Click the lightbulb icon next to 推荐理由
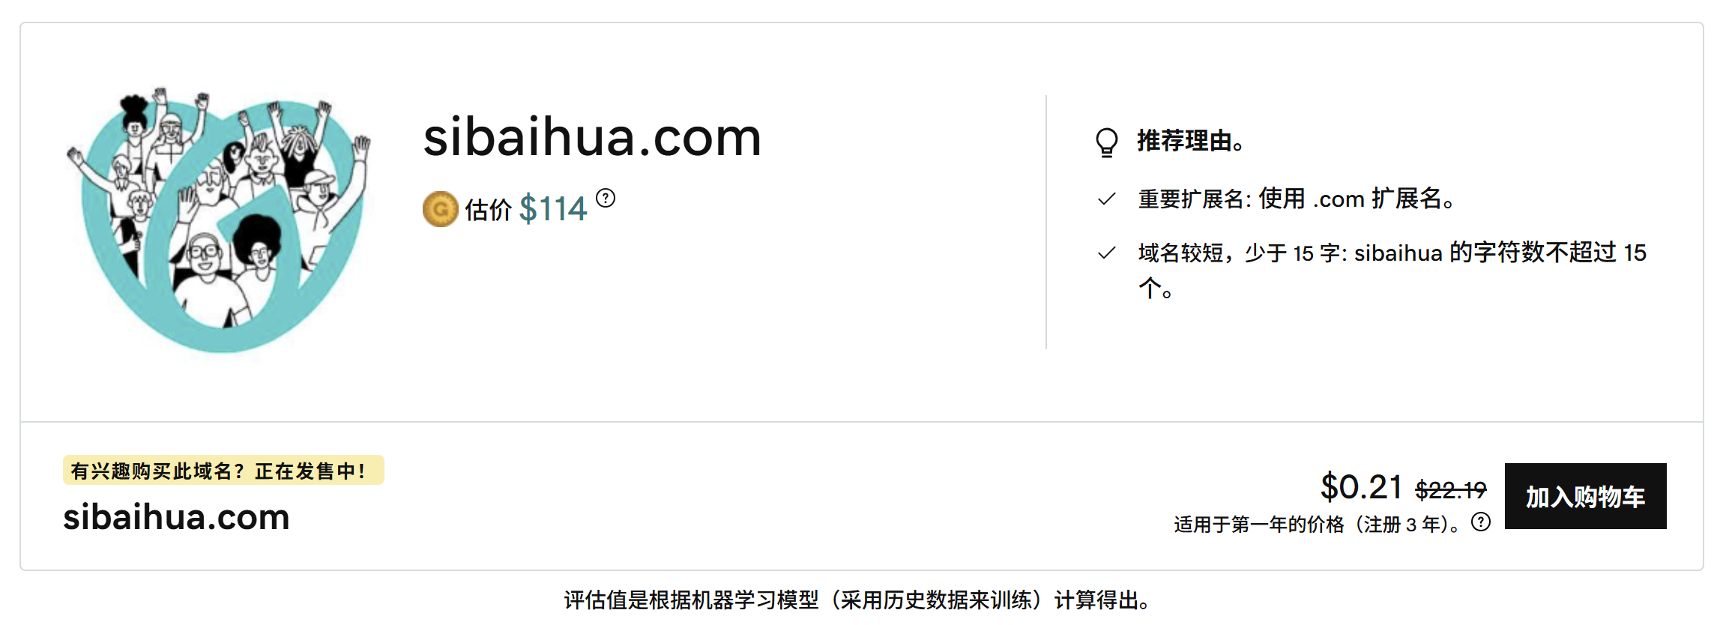 pyautogui.click(x=1106, y=142)
